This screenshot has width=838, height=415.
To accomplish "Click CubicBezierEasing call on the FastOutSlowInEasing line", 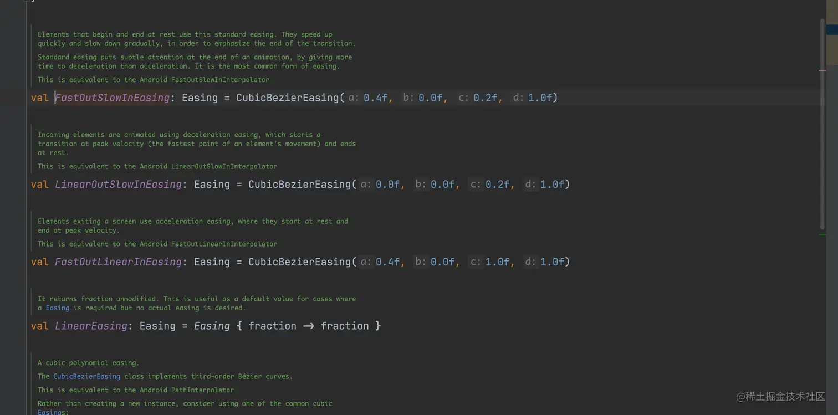I will (x=287, y=98).
